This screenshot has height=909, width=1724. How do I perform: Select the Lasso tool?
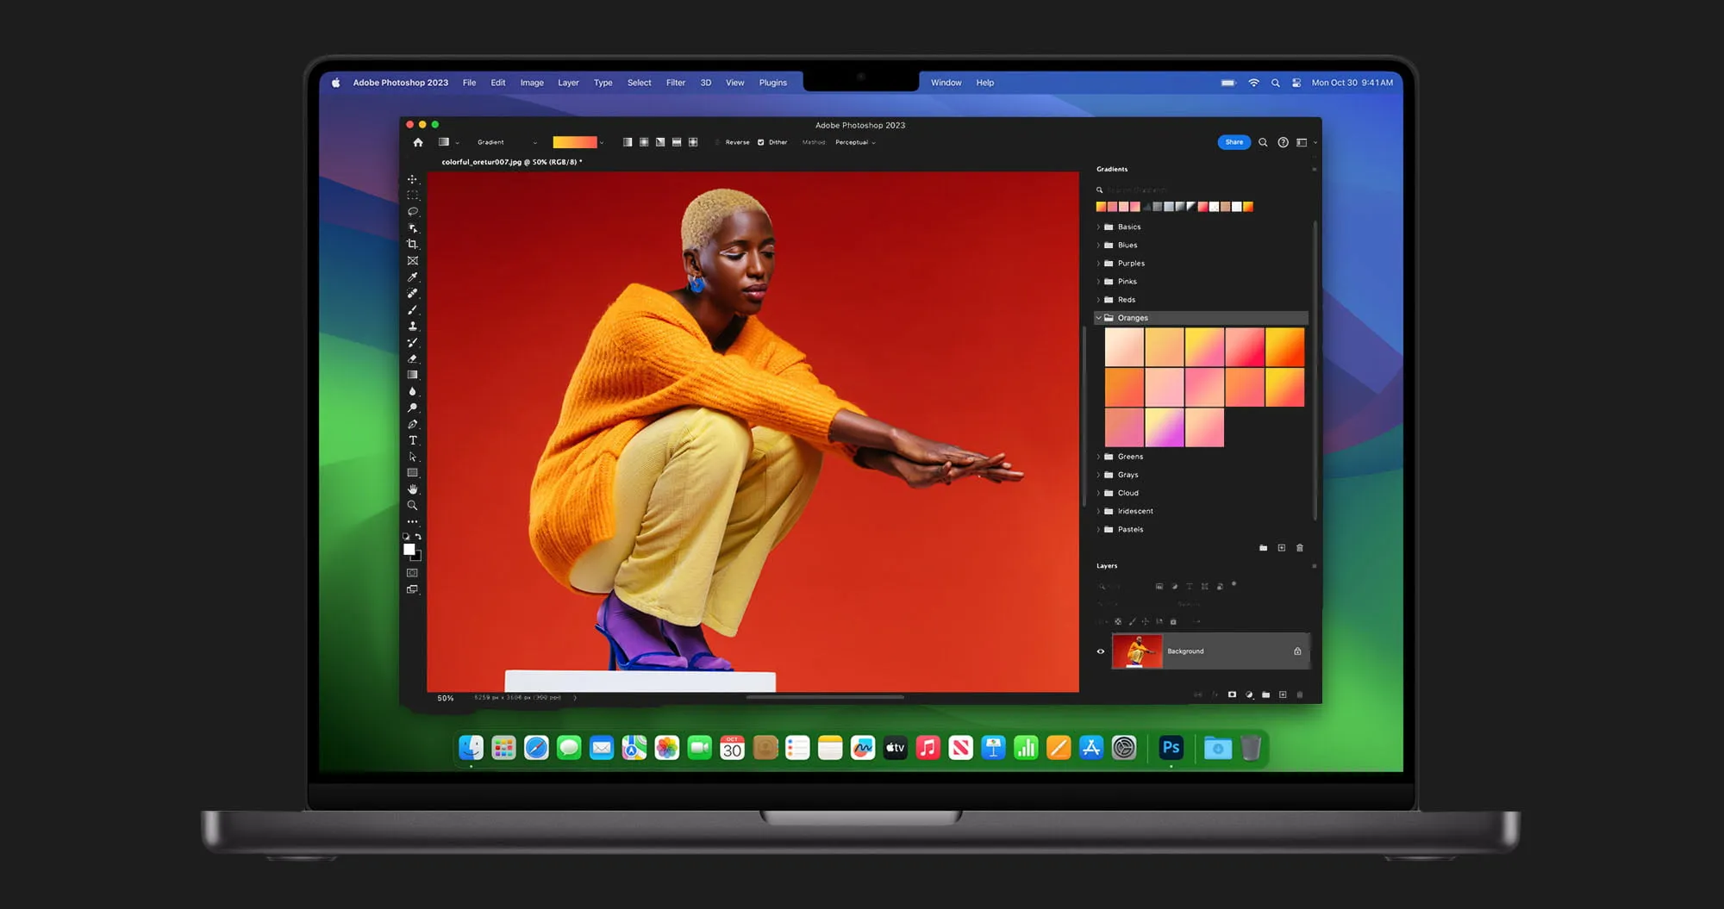[413, 211]
